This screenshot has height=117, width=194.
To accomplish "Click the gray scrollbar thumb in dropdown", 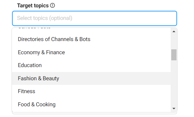I will click(174, 55).
